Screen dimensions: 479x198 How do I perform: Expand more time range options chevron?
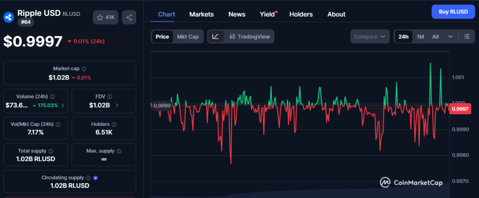click(450, 36)
